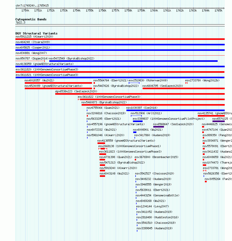Open nsv5639011 (Ebert2021) entry
The width and height of the screenshot is (232, 241).
tap(153, 190)
